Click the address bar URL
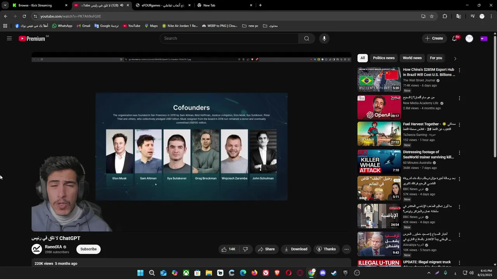This screenshot has width=497, height=279. pyautogui.click(x=71, y=16)
